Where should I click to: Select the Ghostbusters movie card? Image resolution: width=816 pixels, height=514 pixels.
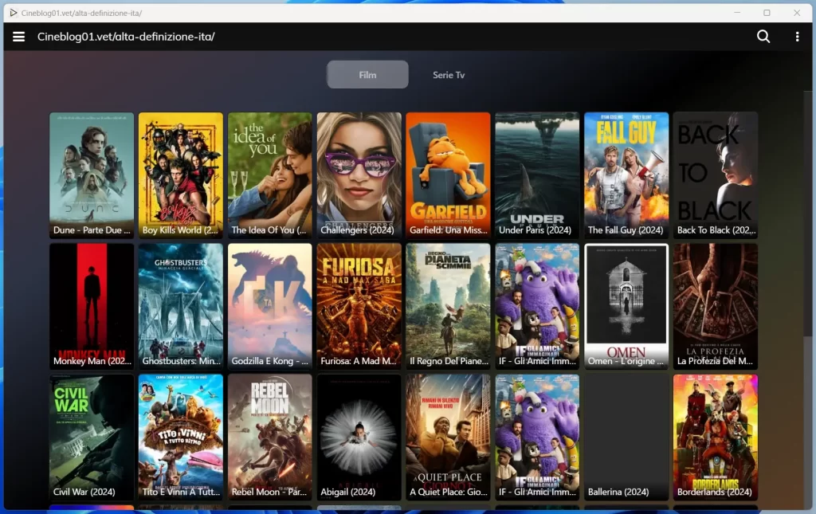(x=181, y=307)
